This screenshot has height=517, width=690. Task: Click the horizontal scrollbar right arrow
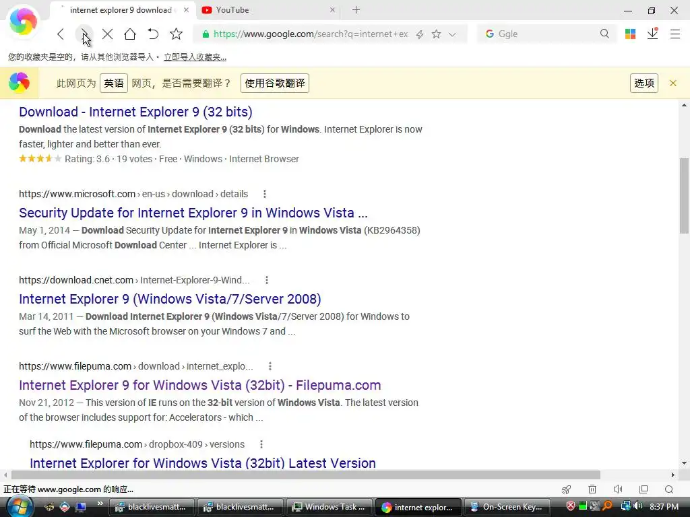click(673, 475)
